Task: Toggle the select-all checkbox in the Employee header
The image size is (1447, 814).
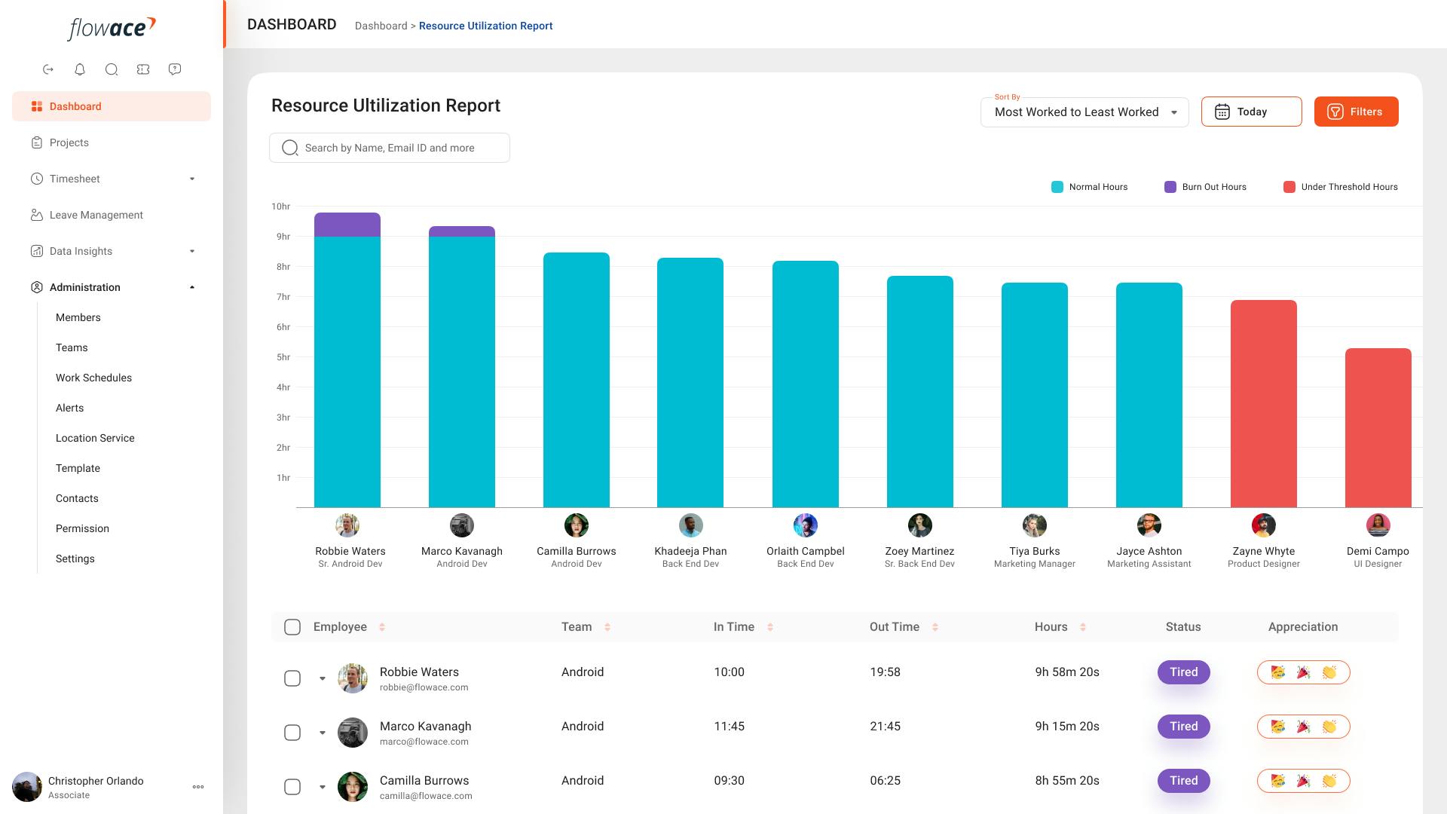Action: tap(292, 627)
